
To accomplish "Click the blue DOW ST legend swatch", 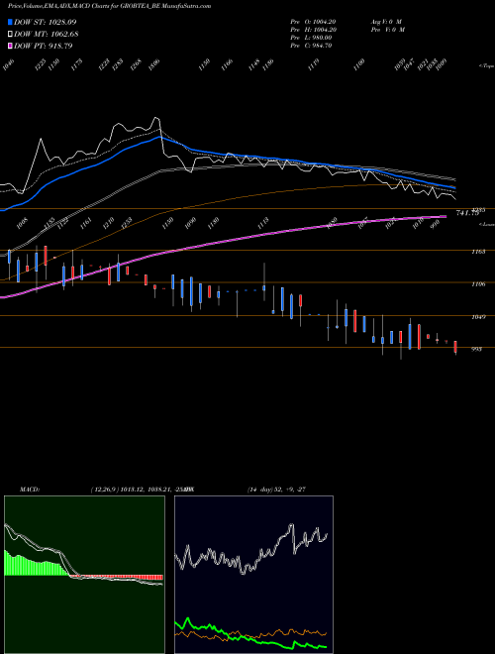I will click(x=11, y=23).
